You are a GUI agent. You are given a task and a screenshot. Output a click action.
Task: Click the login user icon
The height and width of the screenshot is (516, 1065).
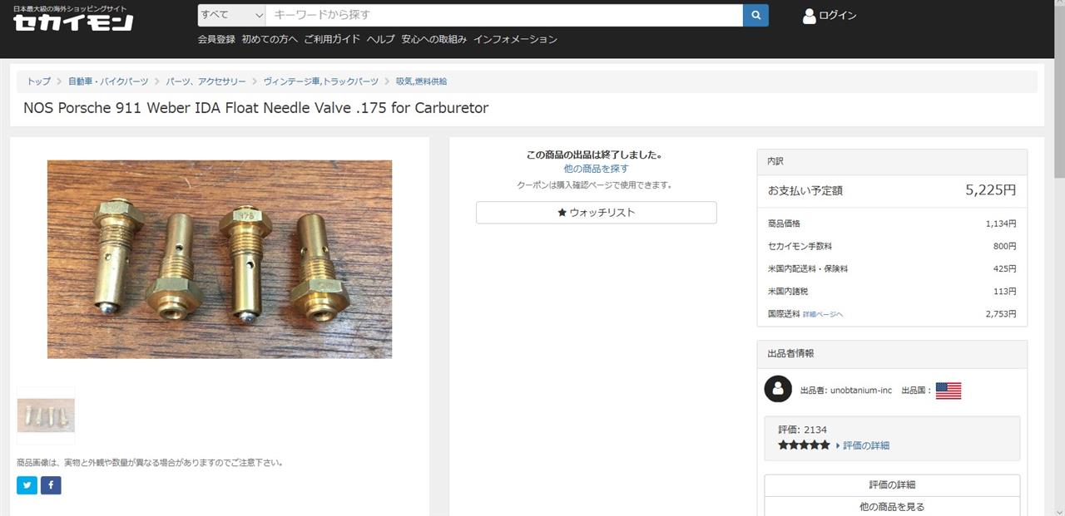tap(809, 16)
